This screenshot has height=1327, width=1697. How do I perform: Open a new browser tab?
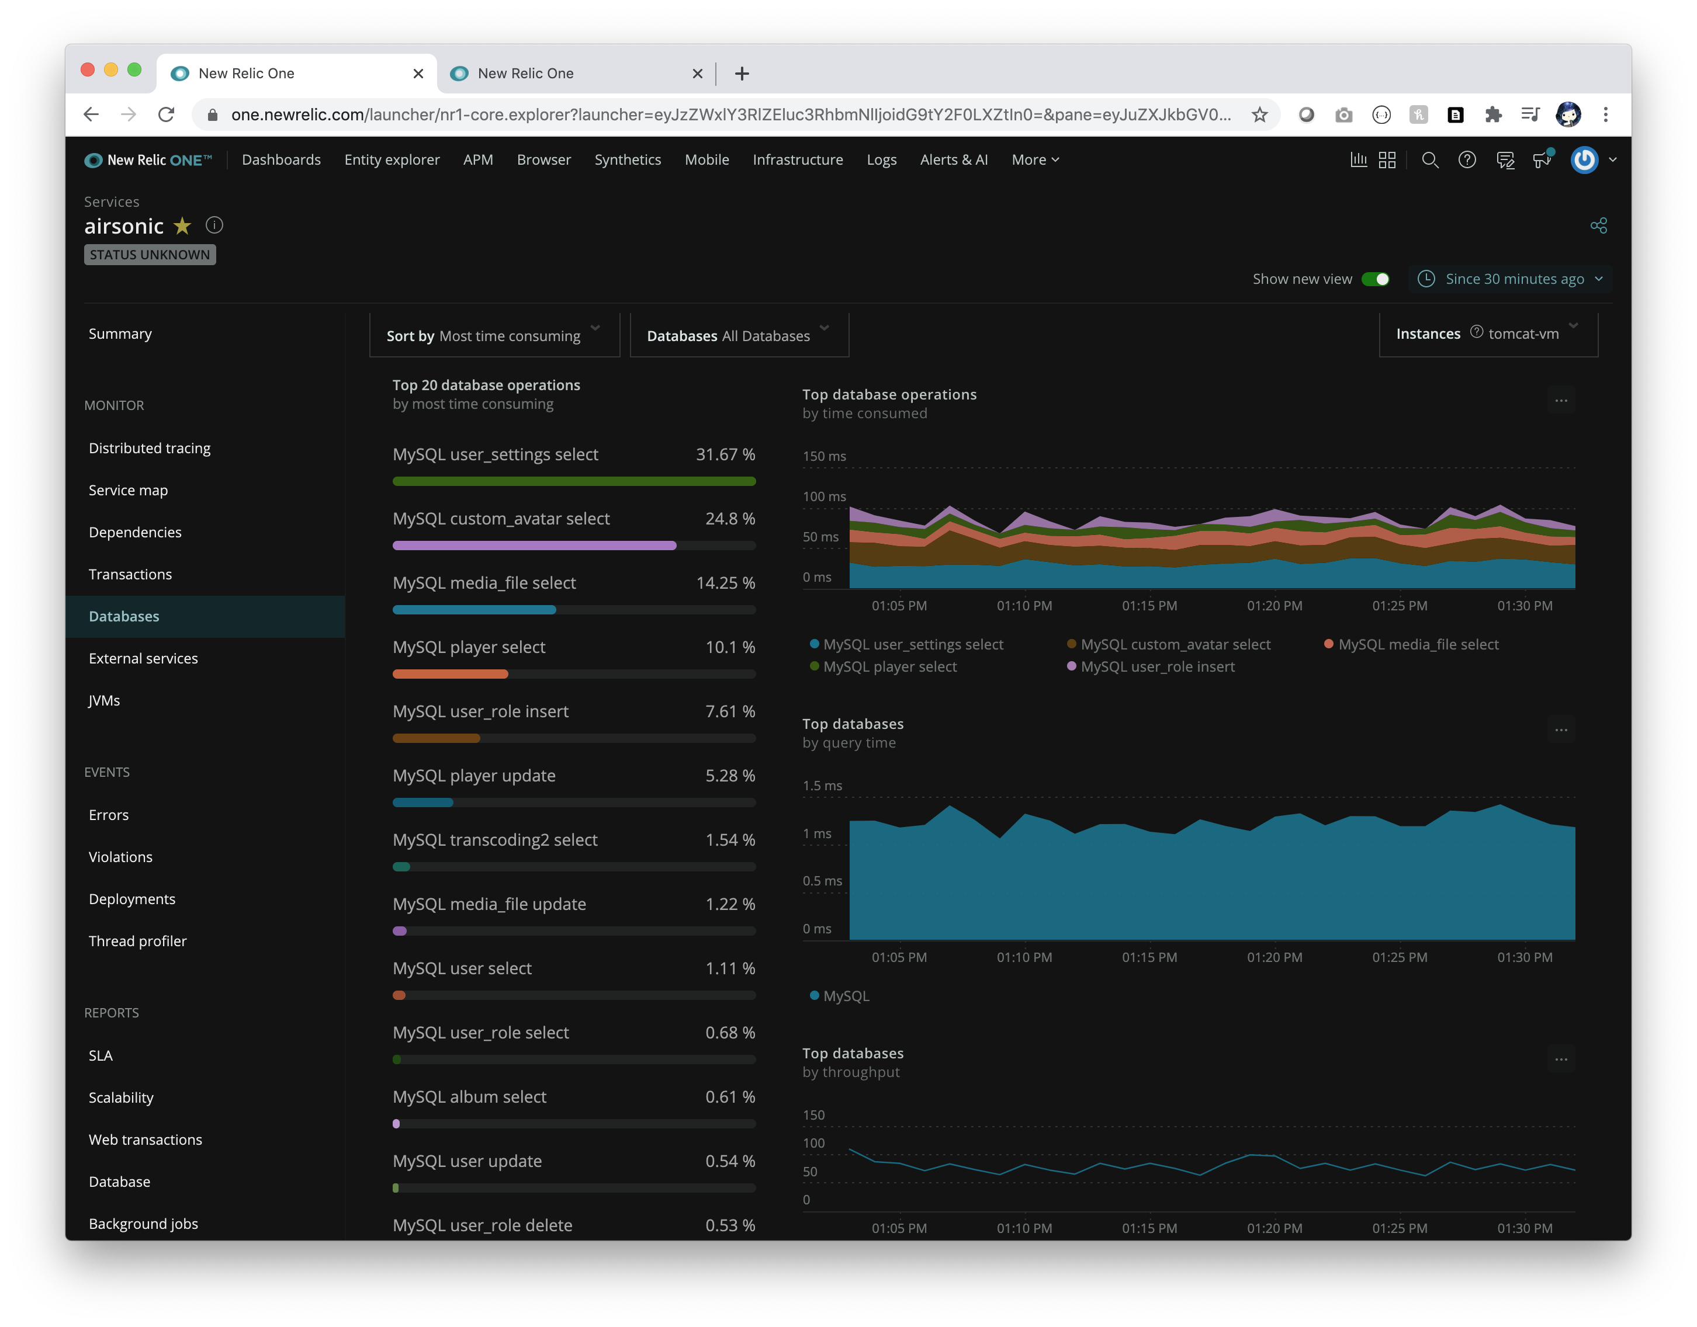742,74
